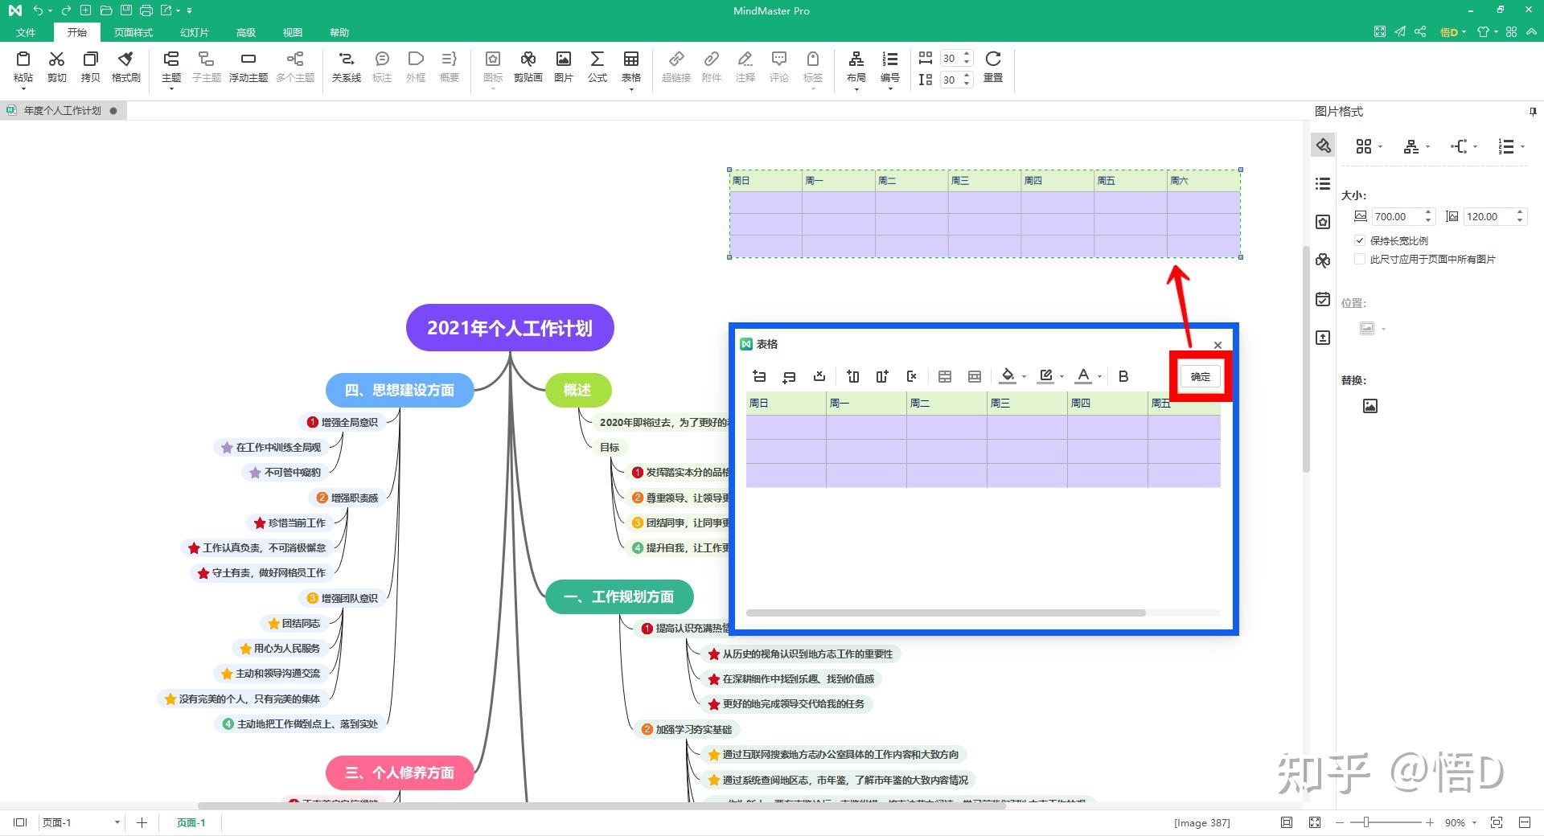Select the green 页面-1 page tab

191,822
